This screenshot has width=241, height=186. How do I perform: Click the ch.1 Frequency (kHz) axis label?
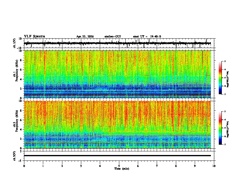coord(16,74)
